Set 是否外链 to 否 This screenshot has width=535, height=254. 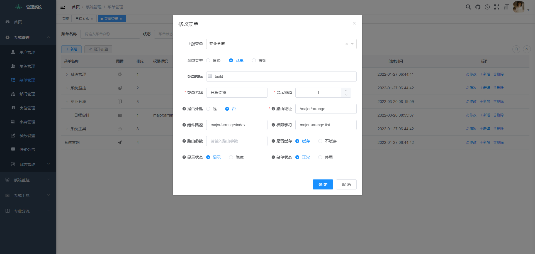tap(230, 109)
